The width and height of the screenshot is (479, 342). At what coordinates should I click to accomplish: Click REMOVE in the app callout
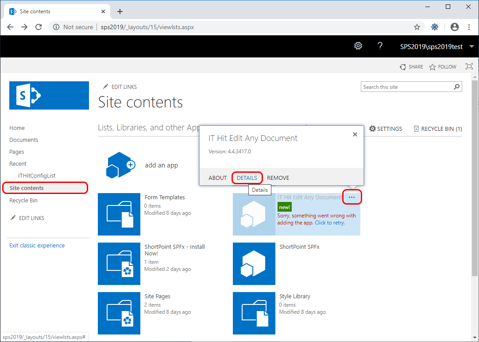point(278,178)
